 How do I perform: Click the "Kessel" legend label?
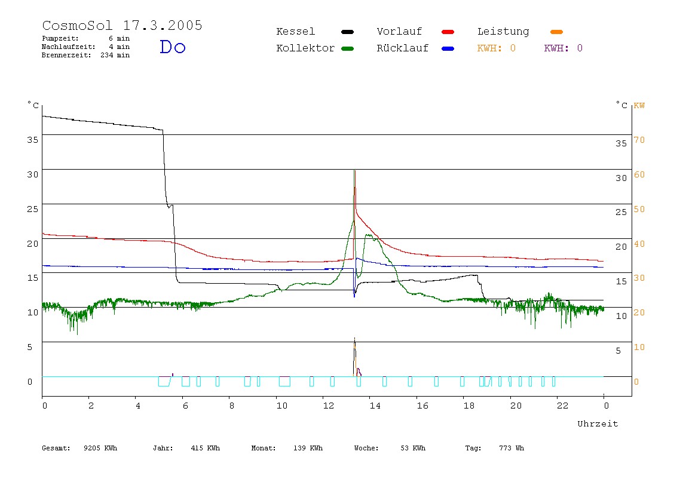point(296,32)
